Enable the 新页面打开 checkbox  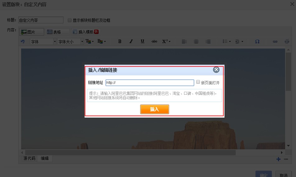[198, 82]
